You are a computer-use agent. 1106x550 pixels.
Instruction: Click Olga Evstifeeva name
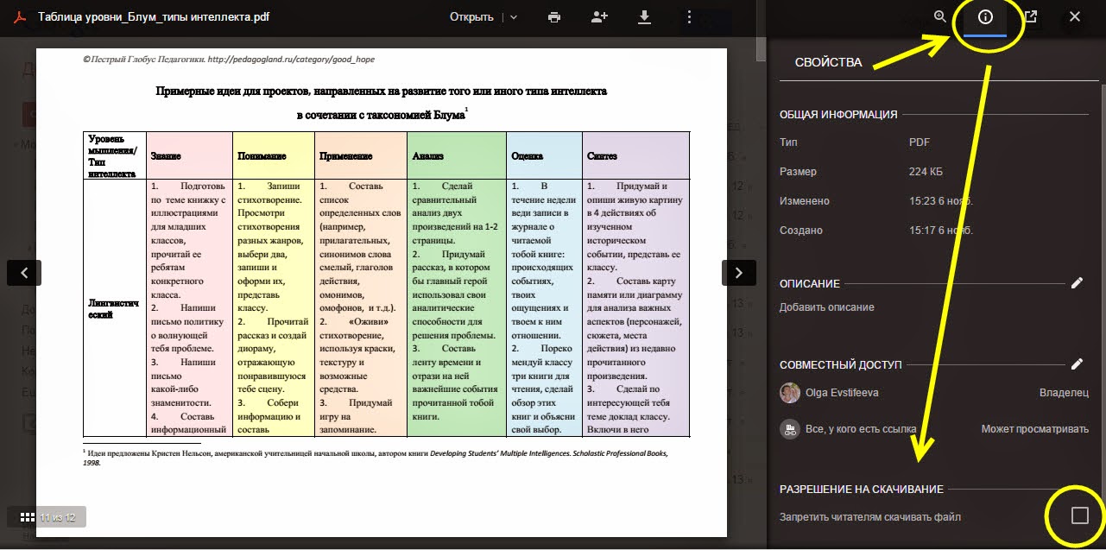[842, 393]
